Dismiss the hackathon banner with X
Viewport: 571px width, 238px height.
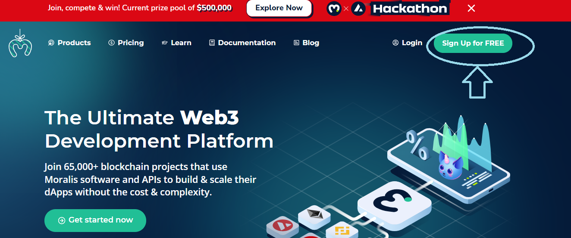[x=471, y=8]
